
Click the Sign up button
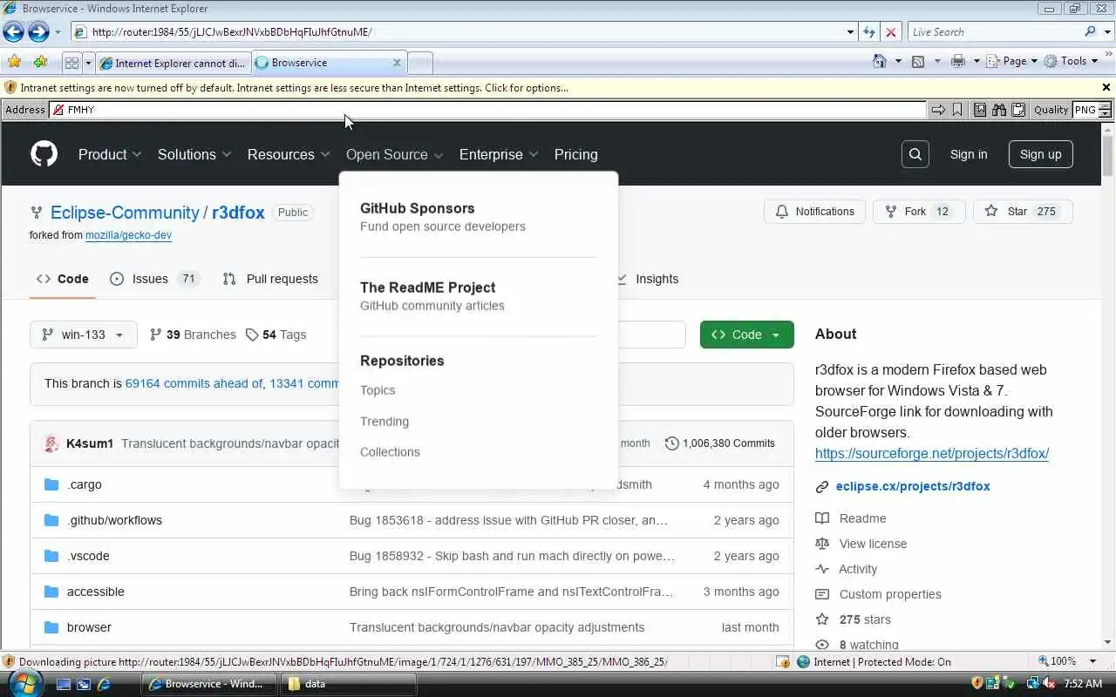tap(1041, 154)
